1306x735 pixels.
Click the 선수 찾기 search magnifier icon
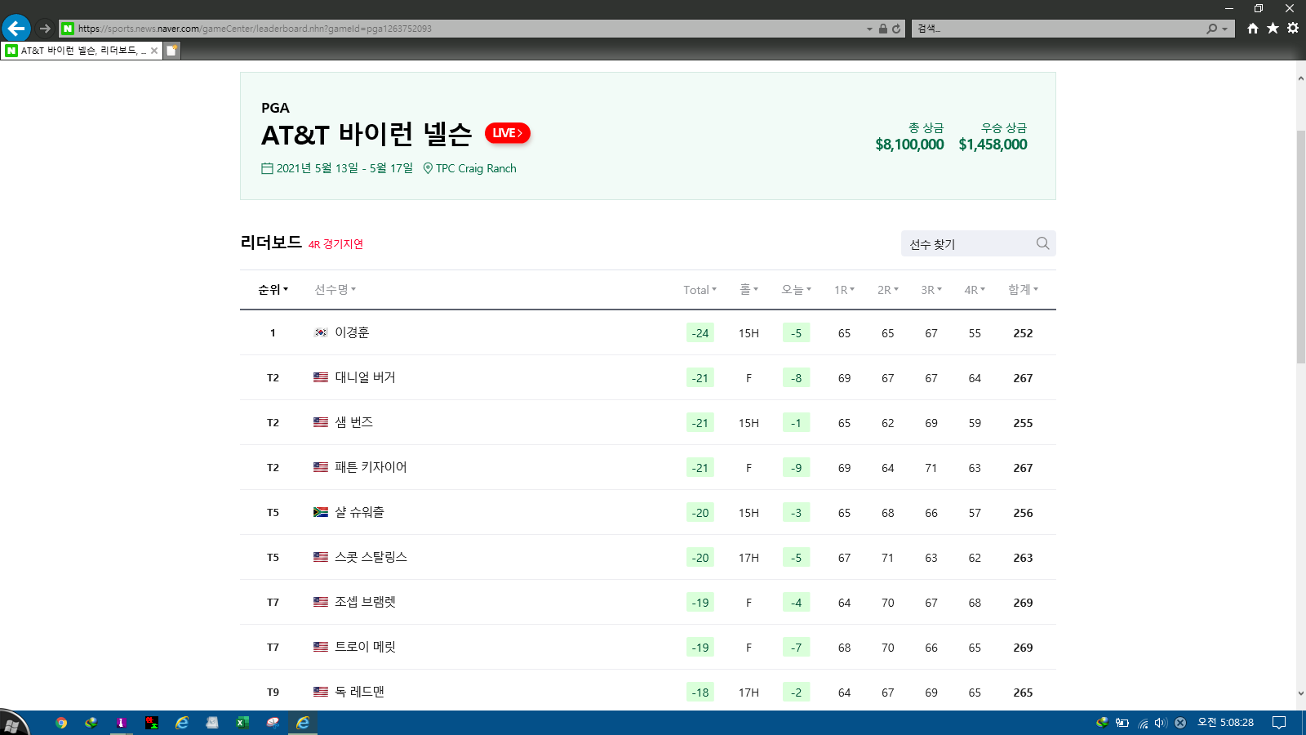(x=1042, y=243)
